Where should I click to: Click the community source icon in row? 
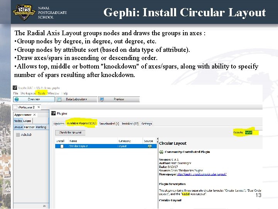(x=150, y=146)
